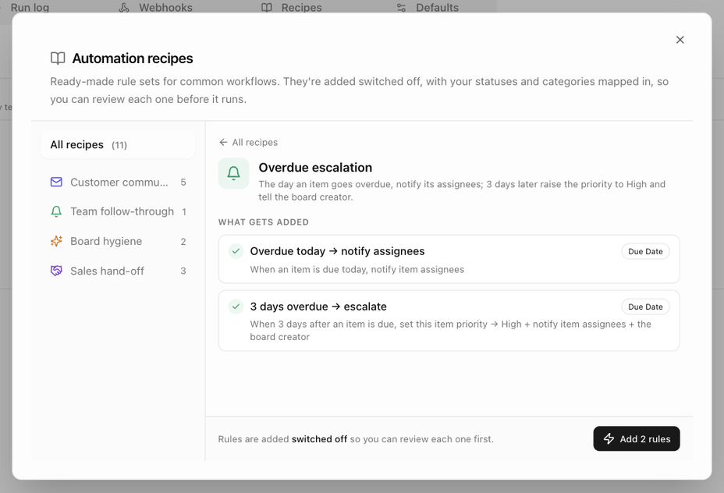Open the Team follow-through category

coord(119,211)
